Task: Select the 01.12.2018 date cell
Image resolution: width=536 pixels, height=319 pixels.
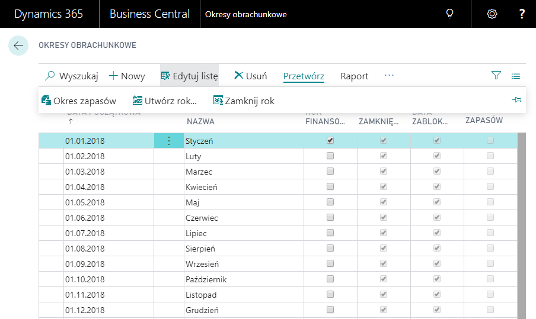Action: click(109, 310)
